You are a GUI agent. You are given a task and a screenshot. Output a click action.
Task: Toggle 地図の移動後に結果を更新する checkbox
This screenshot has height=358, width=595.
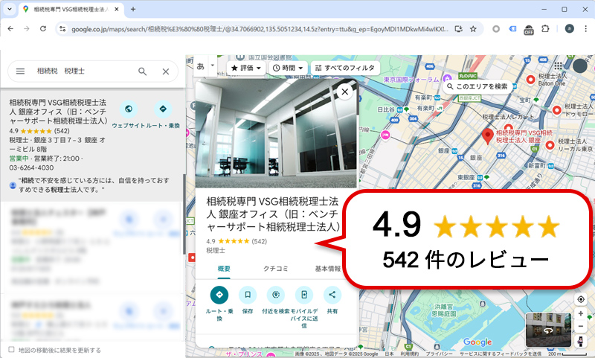coord(11,349)
